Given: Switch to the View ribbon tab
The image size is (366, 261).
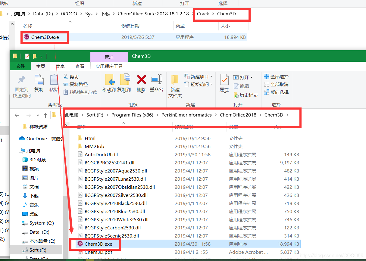Looking at the screenshot, I should coord(80,66).
